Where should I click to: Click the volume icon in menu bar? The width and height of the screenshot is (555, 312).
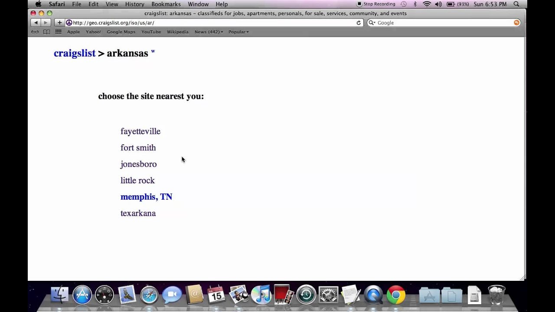pos(438,4)
